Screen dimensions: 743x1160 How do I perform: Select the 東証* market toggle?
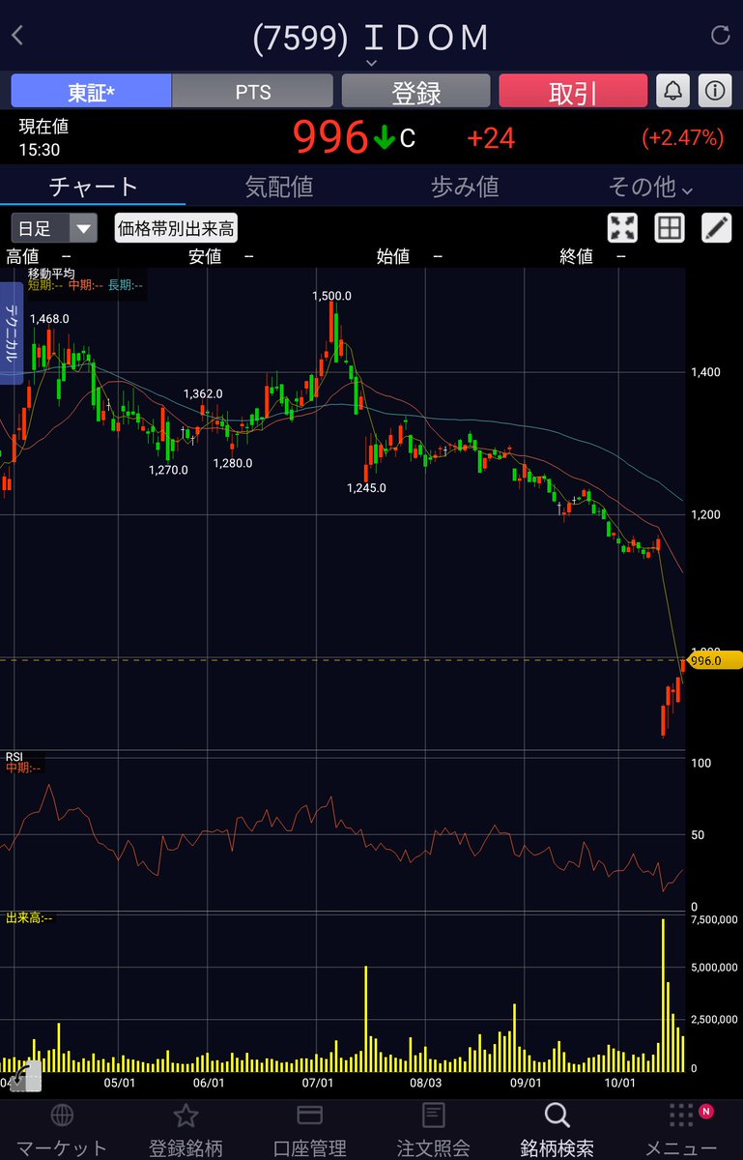91,91
